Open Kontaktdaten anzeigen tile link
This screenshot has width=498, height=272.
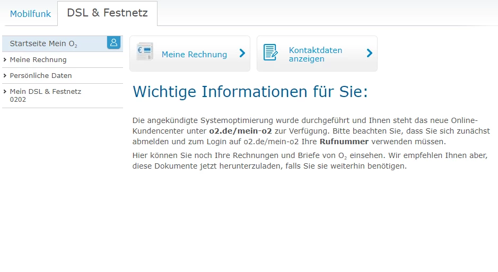click(x=316, y=54)
